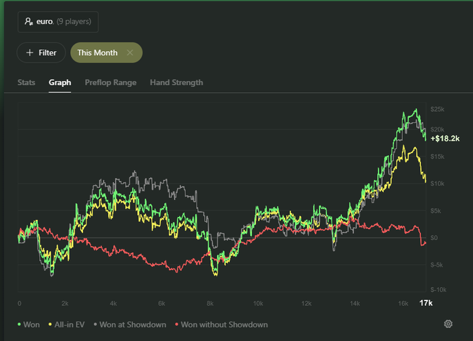The height and width of the screenshot is (341, 473).
Task: Open the Preflop Range tab
Action: [110, 82]
